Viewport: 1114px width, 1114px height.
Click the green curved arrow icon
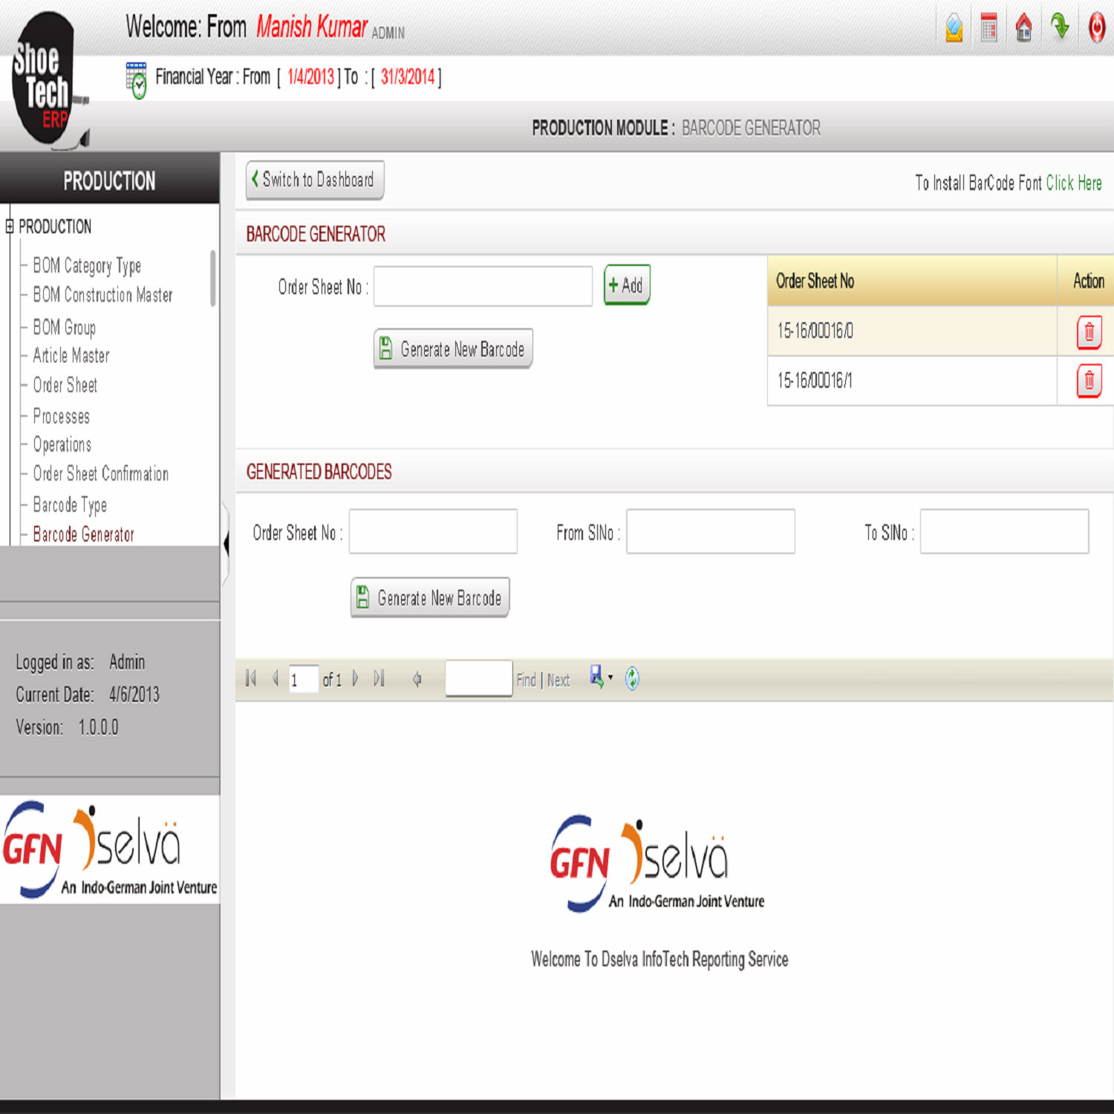[1060, 27]
